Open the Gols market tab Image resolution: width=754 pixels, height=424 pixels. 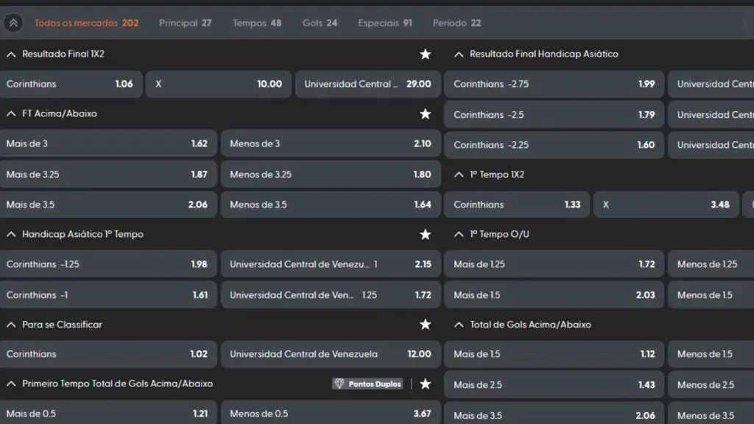[x=320, y=23]
